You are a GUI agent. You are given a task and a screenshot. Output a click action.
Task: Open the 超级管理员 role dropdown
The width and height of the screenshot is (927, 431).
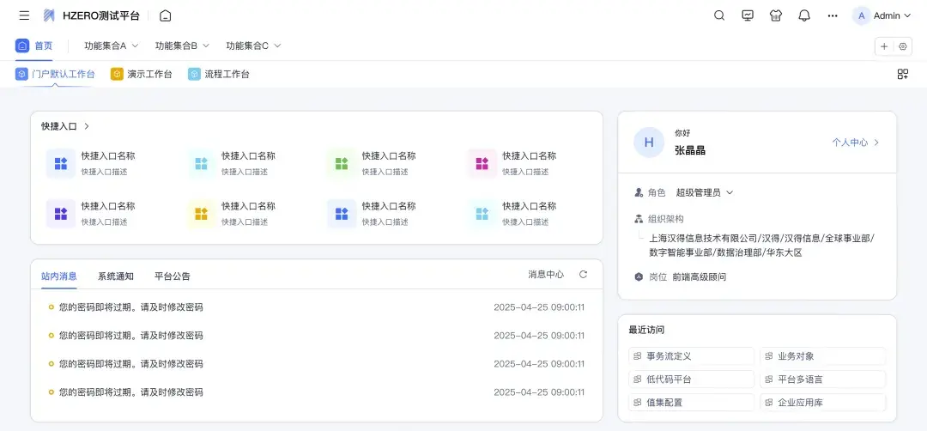[705, 192]
